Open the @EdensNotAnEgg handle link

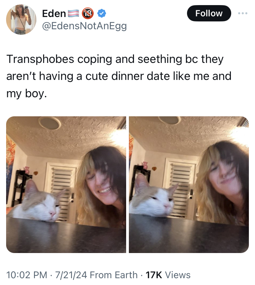point(84,26)
